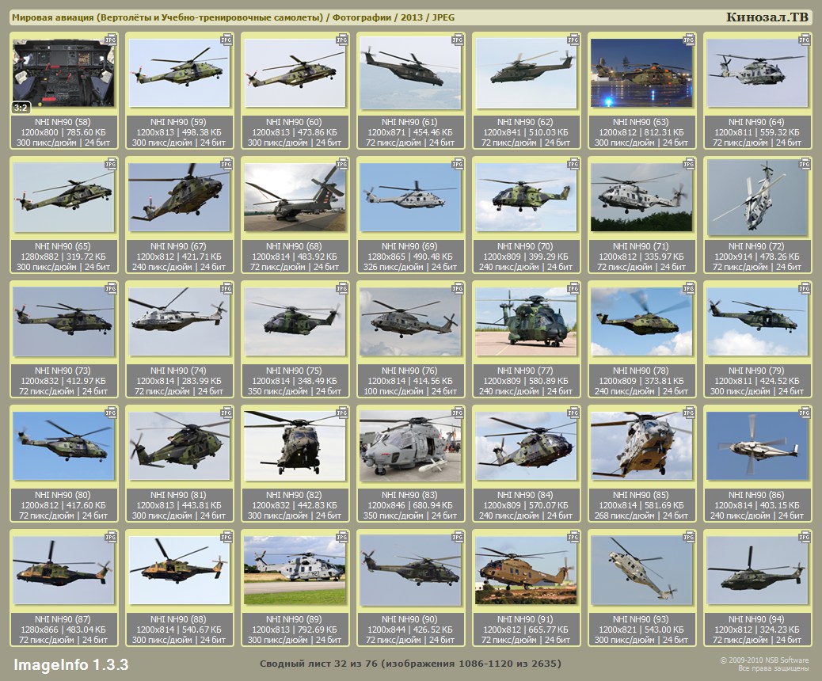Click JPG badge on NHI NH90 (87) thumbnail

(x=112, y=537)
